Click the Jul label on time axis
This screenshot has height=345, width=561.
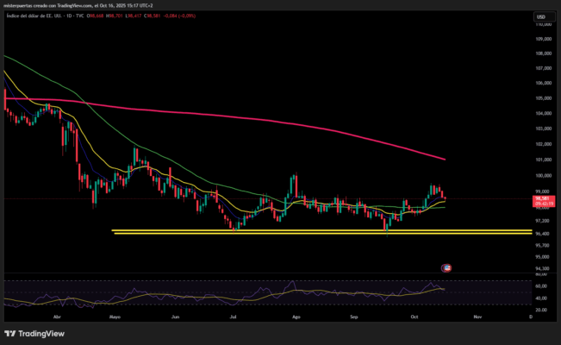(234, 317)
